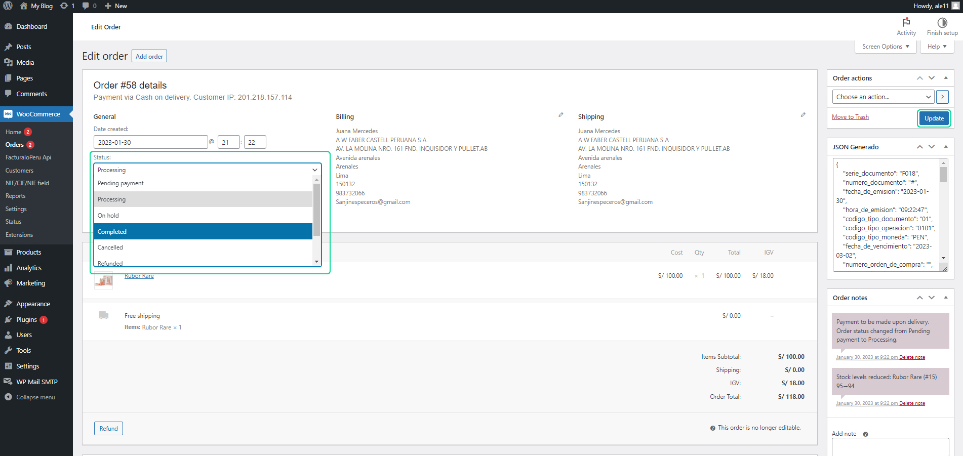Edit billing address with pencil icon
Viewport: 963px width, 456px height.
560,115
